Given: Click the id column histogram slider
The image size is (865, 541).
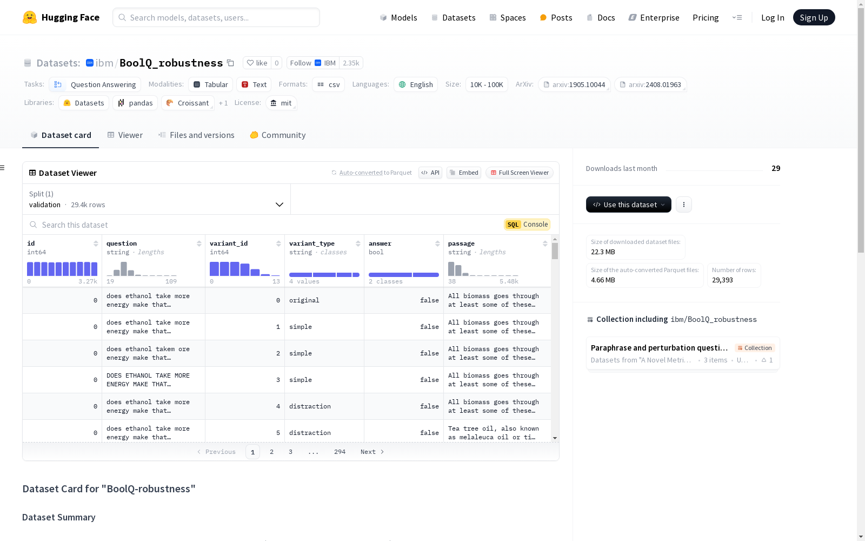Looking at the screenshot, I should pos(62,269).
